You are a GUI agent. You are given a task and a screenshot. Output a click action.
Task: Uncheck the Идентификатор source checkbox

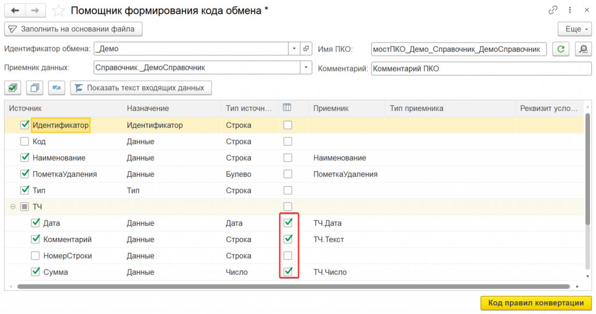coord(24,125)
